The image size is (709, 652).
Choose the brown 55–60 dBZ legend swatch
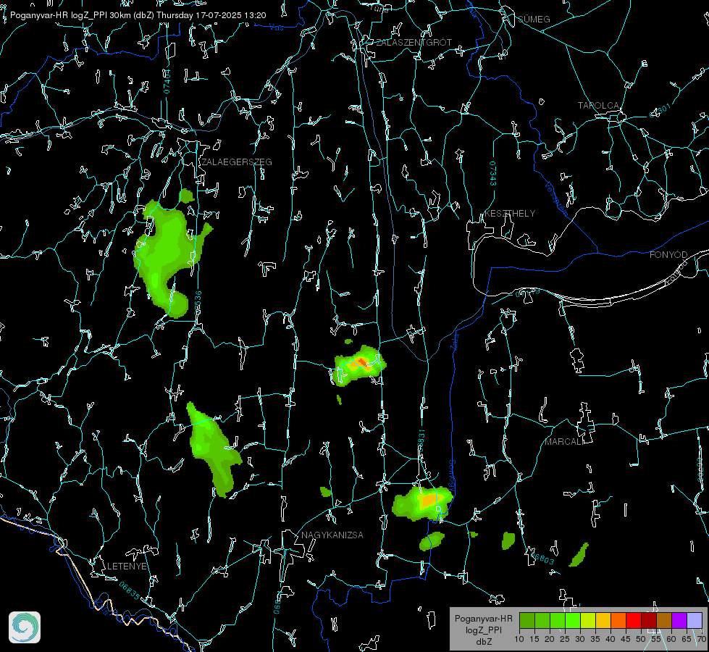pyautogui.click(x=664, y=620)
